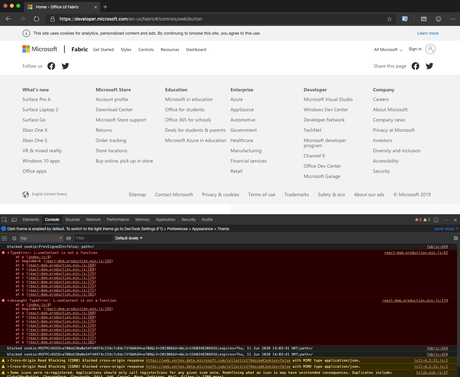Share this page on Twitter

pyautogui.click(x=430, y=66)
